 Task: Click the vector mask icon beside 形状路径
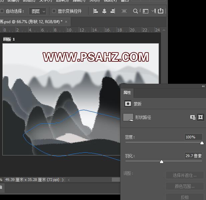click(200, 117)
